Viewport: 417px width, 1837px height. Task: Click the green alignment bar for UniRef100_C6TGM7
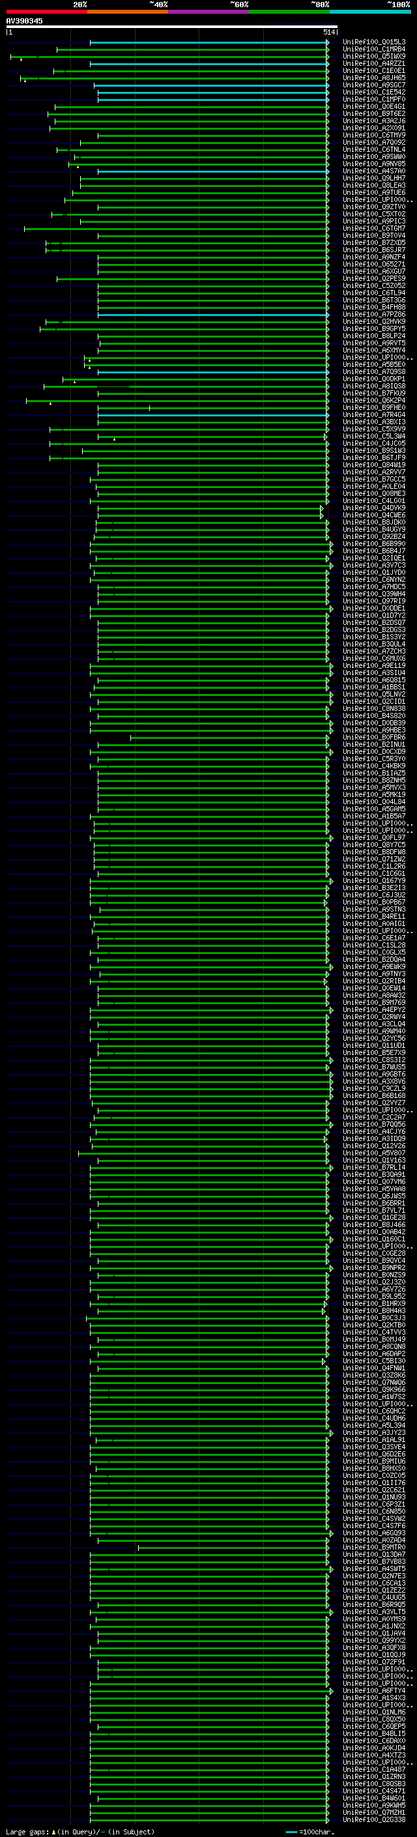point(176,229)
